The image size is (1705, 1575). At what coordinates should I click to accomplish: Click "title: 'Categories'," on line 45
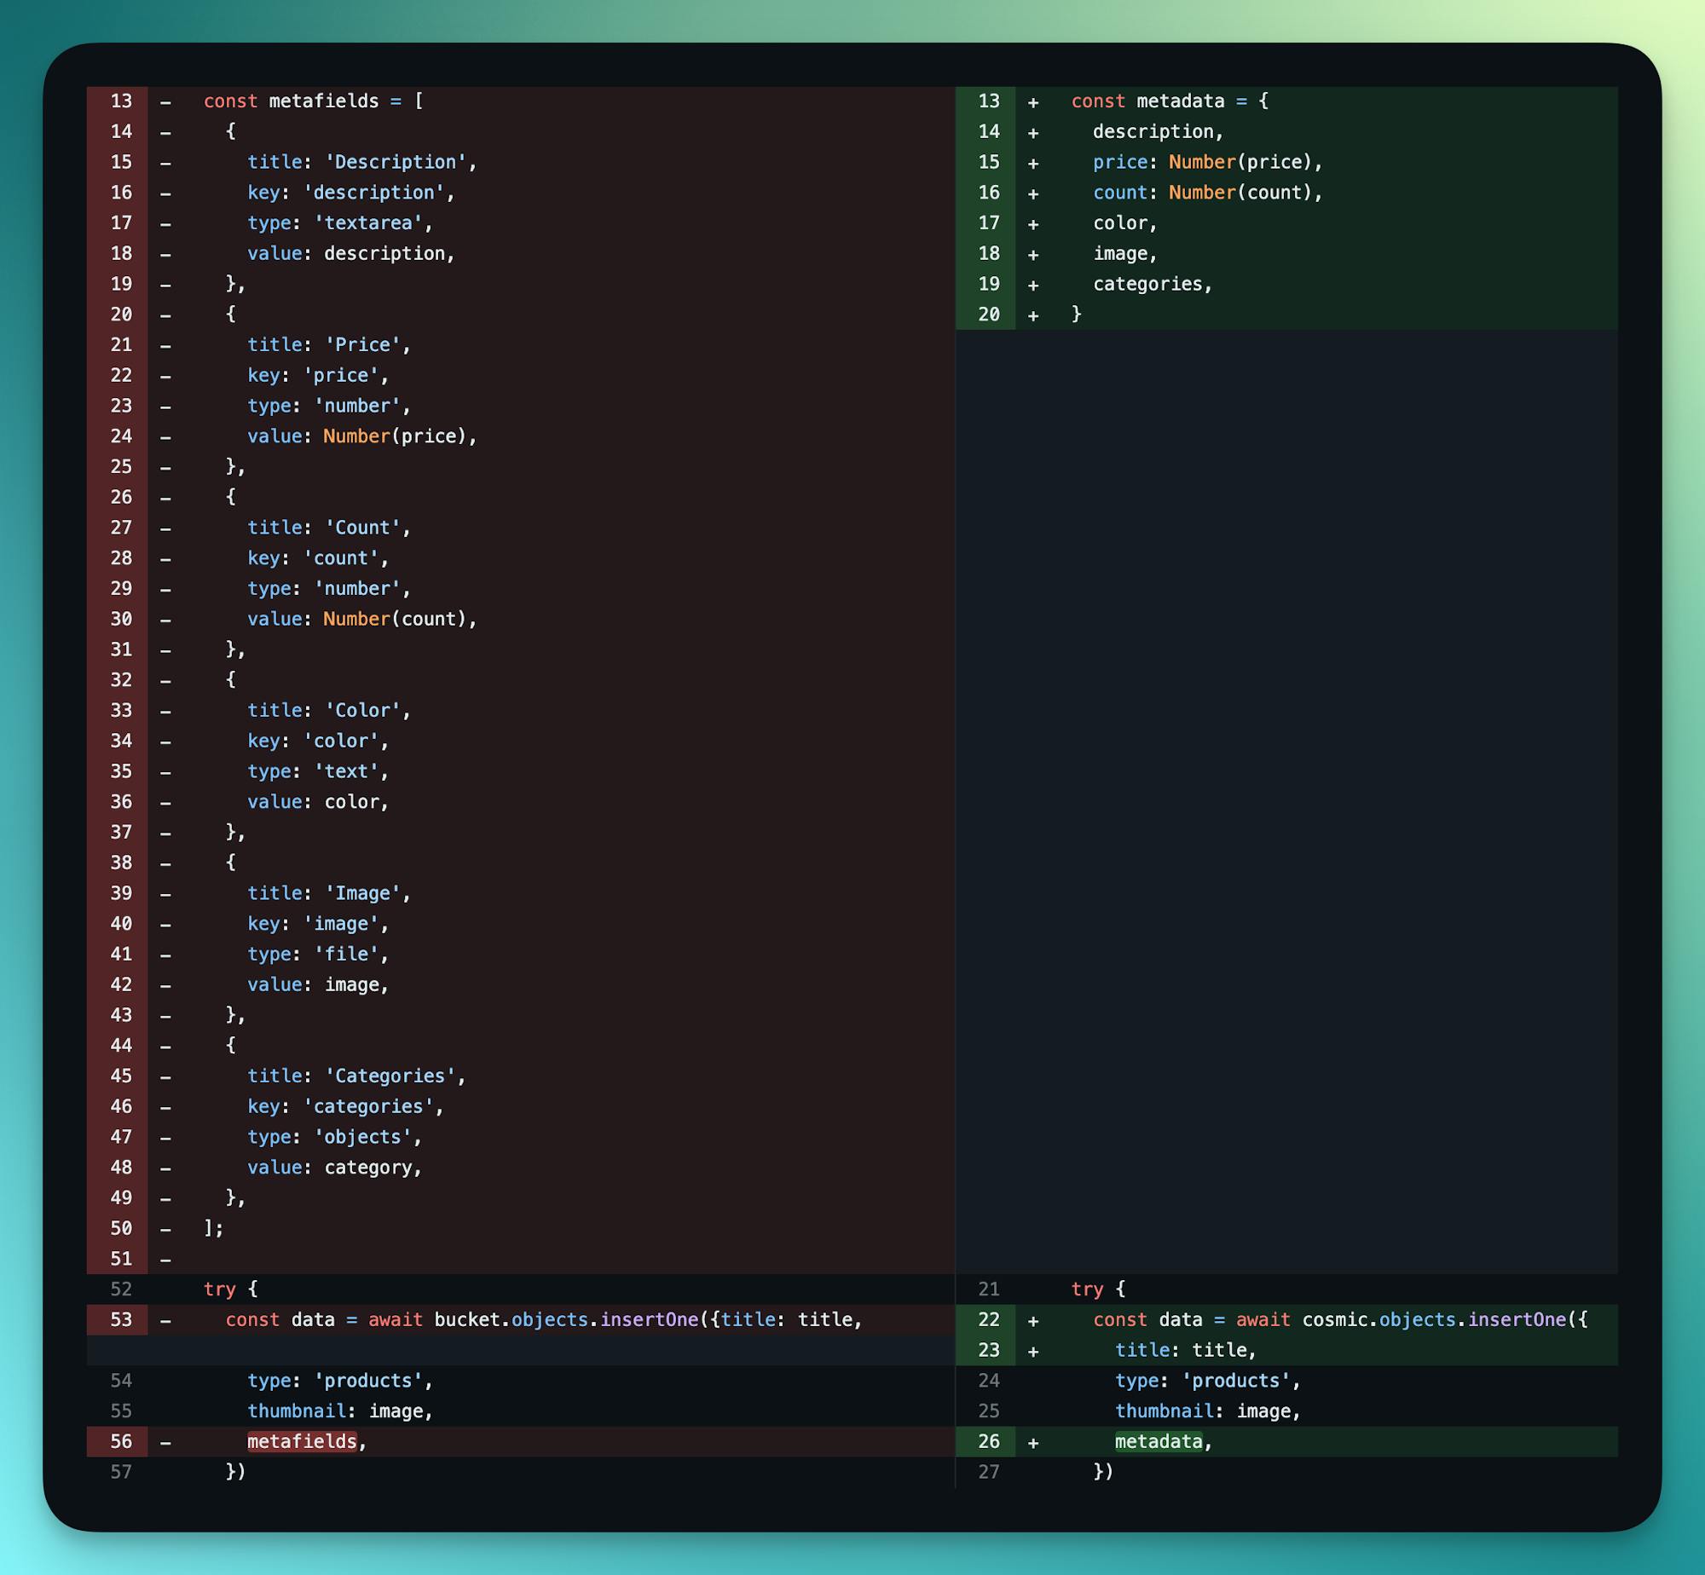pos(357,1076)
